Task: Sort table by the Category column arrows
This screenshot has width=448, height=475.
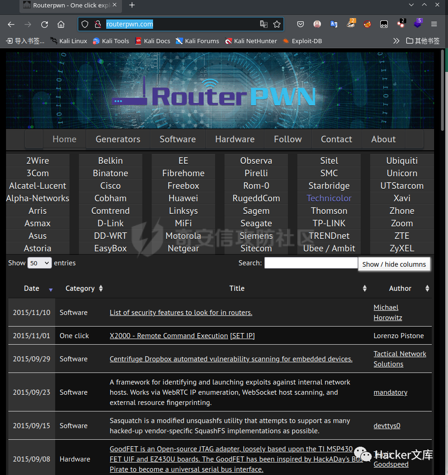Action: (101, 289)
